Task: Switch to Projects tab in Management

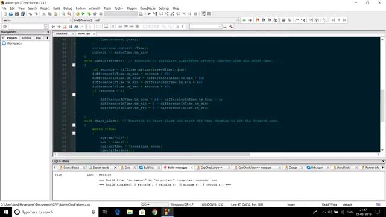Action: (12, 38)
